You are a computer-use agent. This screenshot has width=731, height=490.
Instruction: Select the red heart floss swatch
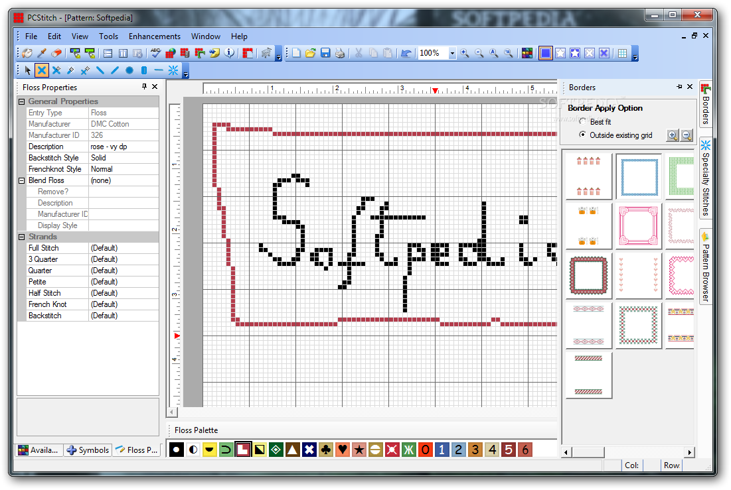point(343,450)
